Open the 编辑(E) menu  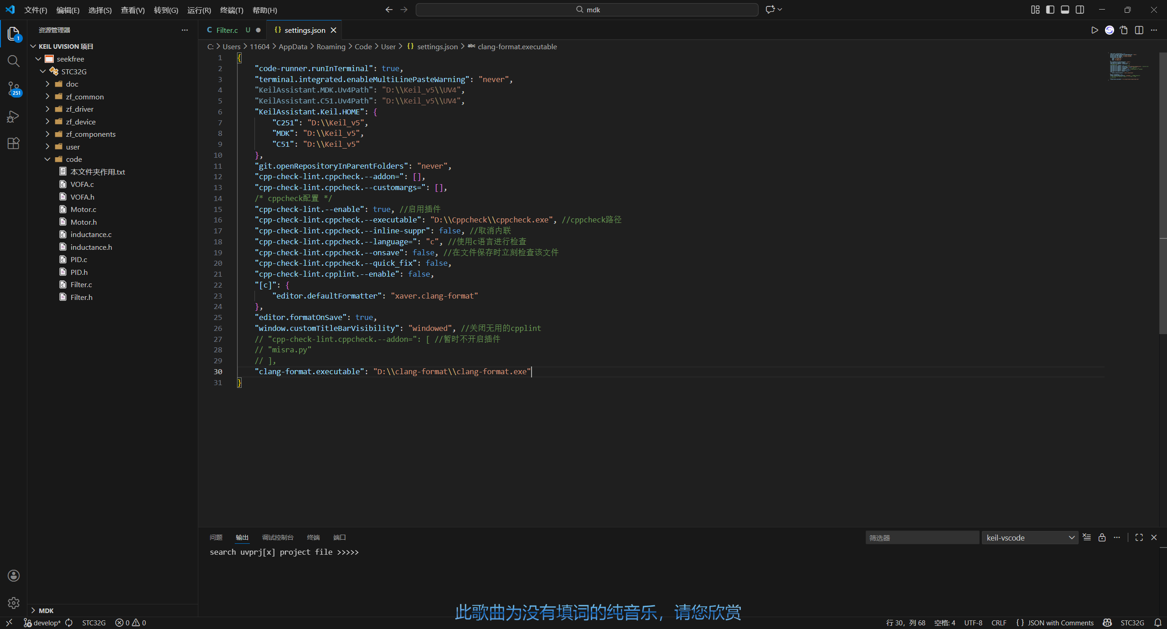(x=67, y=10)
